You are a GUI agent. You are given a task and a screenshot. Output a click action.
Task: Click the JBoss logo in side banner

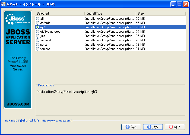click(16, 19)
